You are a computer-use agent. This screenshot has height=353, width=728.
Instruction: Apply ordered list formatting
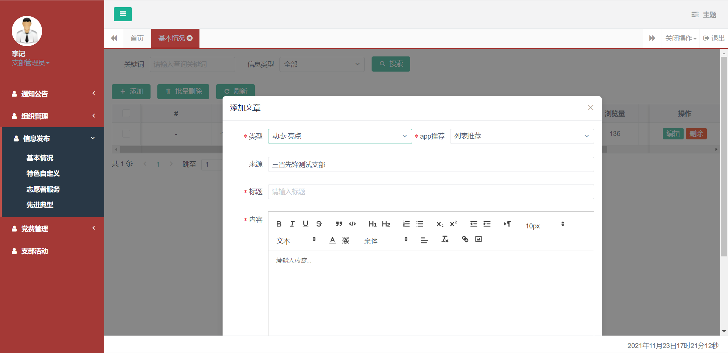coord(406,224)
